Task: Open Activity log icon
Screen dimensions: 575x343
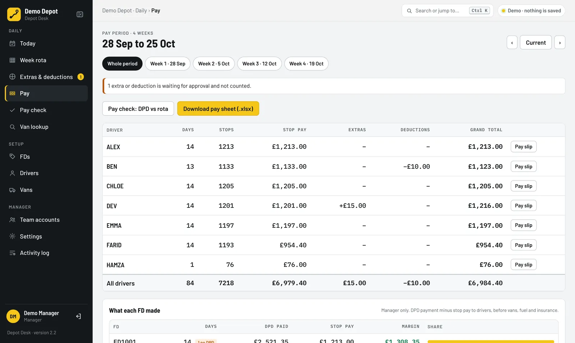Action: [x=12, y=253]
